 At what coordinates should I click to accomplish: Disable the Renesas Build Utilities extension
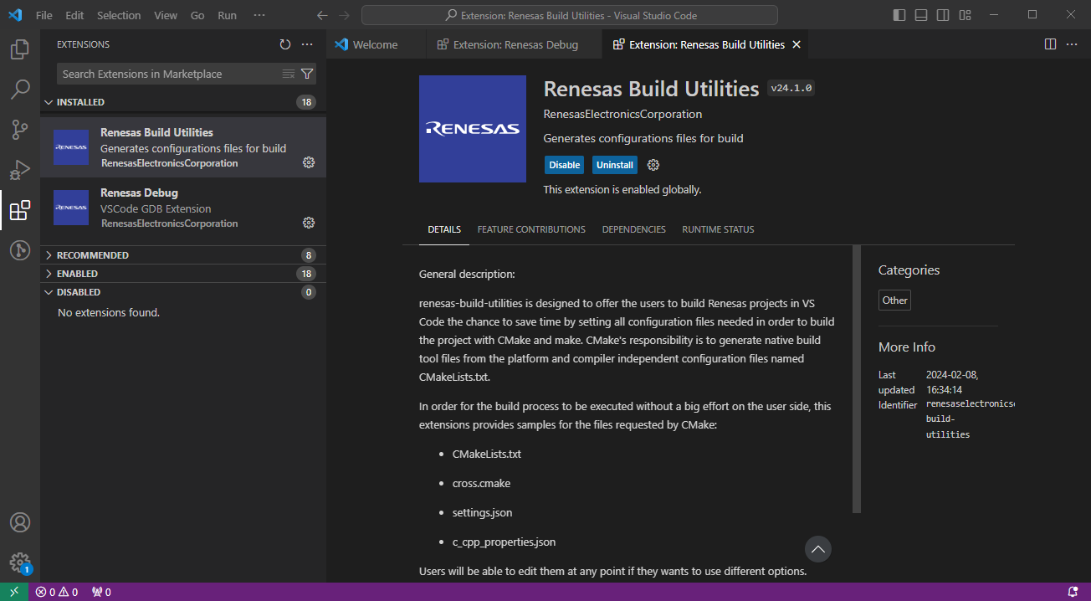tap(564, 165)
